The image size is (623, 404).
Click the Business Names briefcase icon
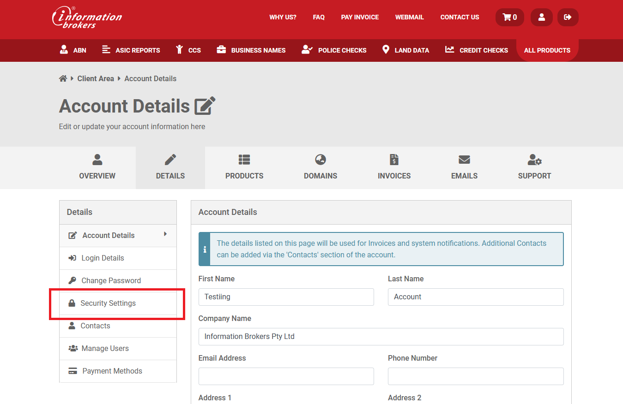(x=221, y=49)
